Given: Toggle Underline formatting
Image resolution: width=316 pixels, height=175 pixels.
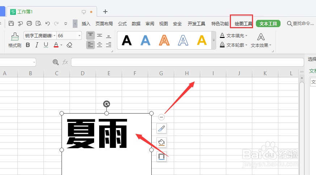Looking at the screenshot, I should click(46, 45).
